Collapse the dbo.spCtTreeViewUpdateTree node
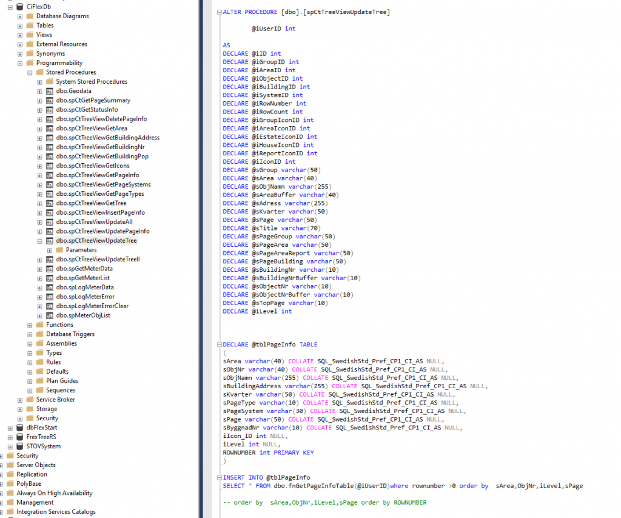This screenshot has height=518, width=621. (x=39, y=241)
